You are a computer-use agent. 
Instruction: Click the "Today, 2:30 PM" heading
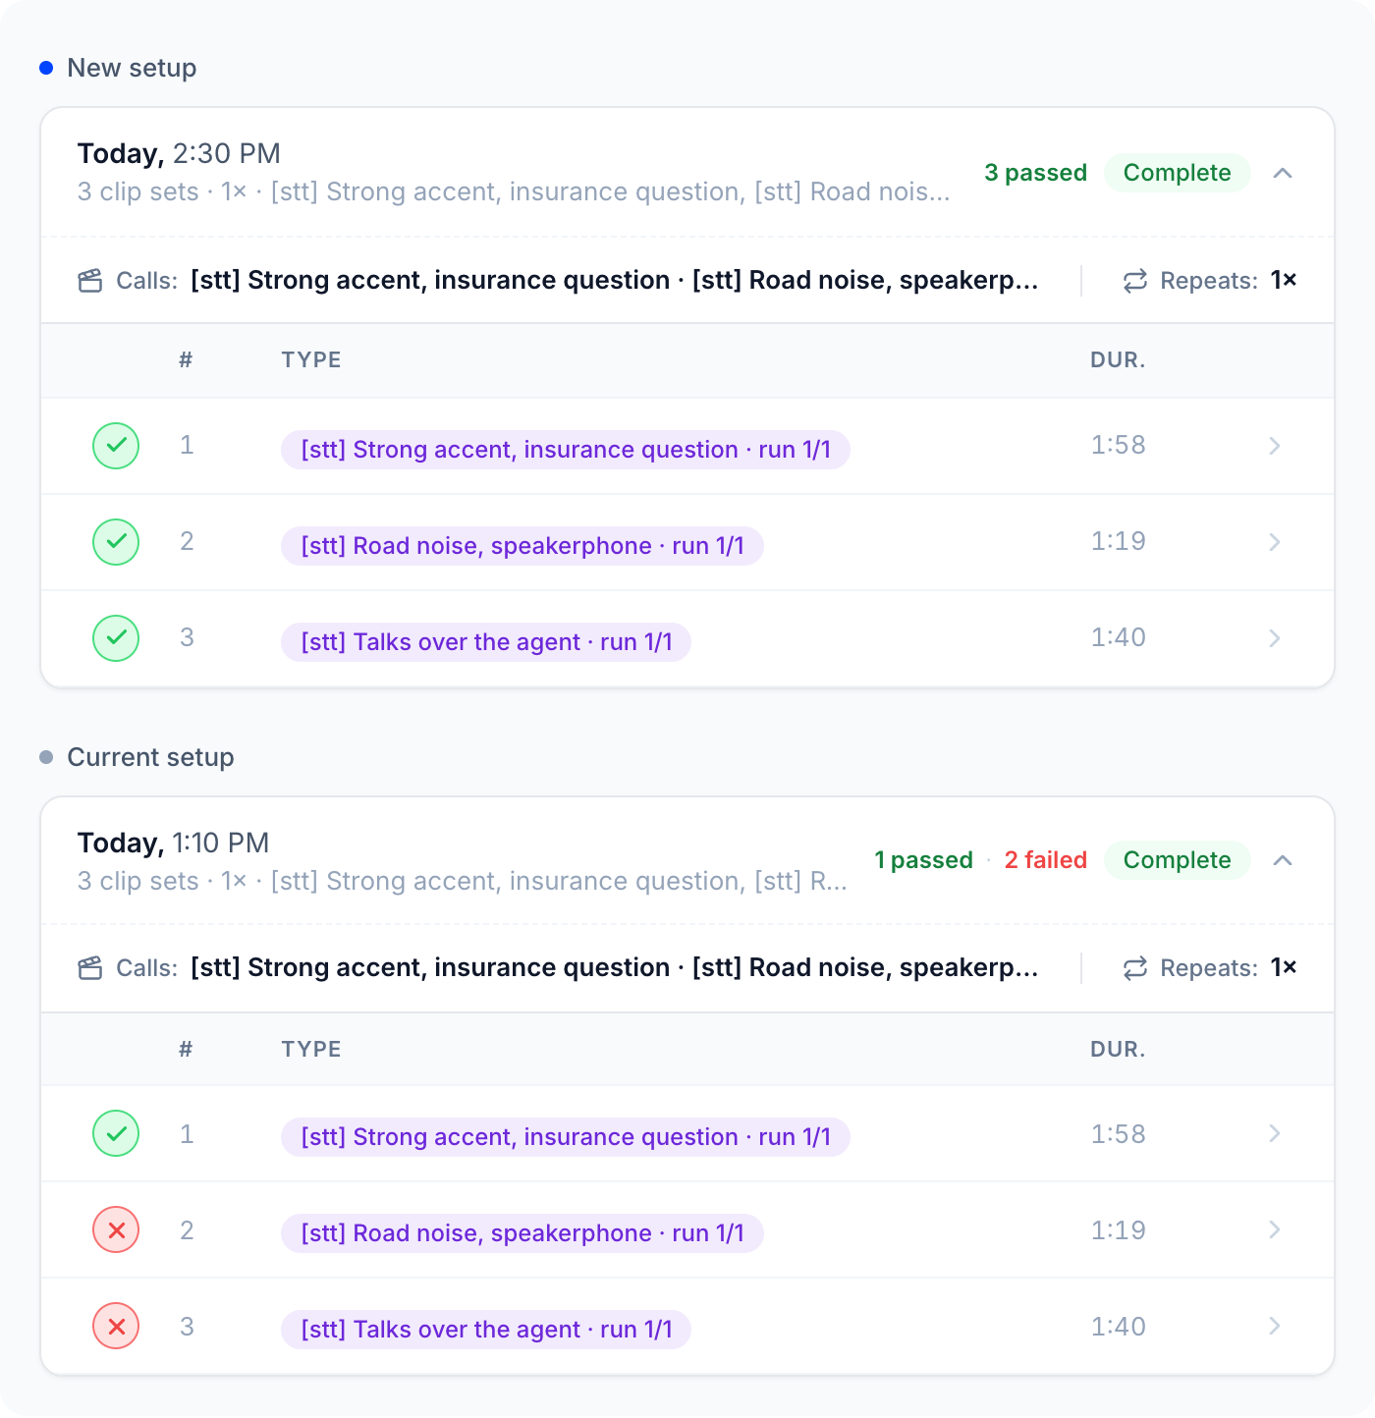pos(179,153)
